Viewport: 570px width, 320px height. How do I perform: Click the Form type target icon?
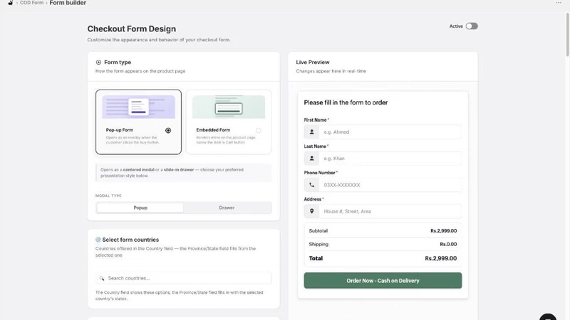point(98,63)
